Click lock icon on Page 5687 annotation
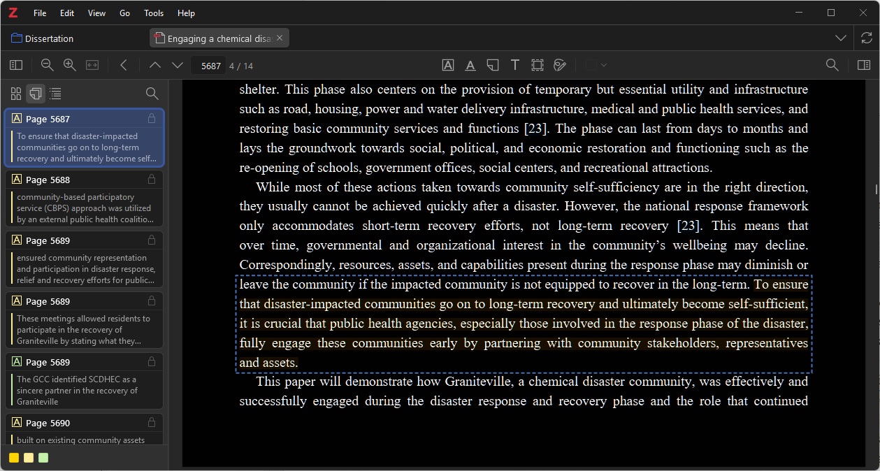Viewport: 880px width, 471px height. point(152,119)
